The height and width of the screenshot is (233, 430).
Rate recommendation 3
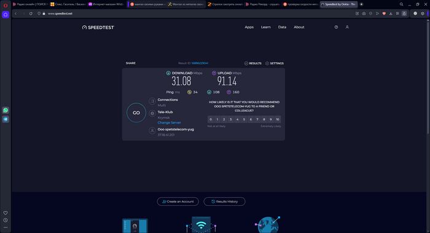pyautogui.click(x=230, y=119)
